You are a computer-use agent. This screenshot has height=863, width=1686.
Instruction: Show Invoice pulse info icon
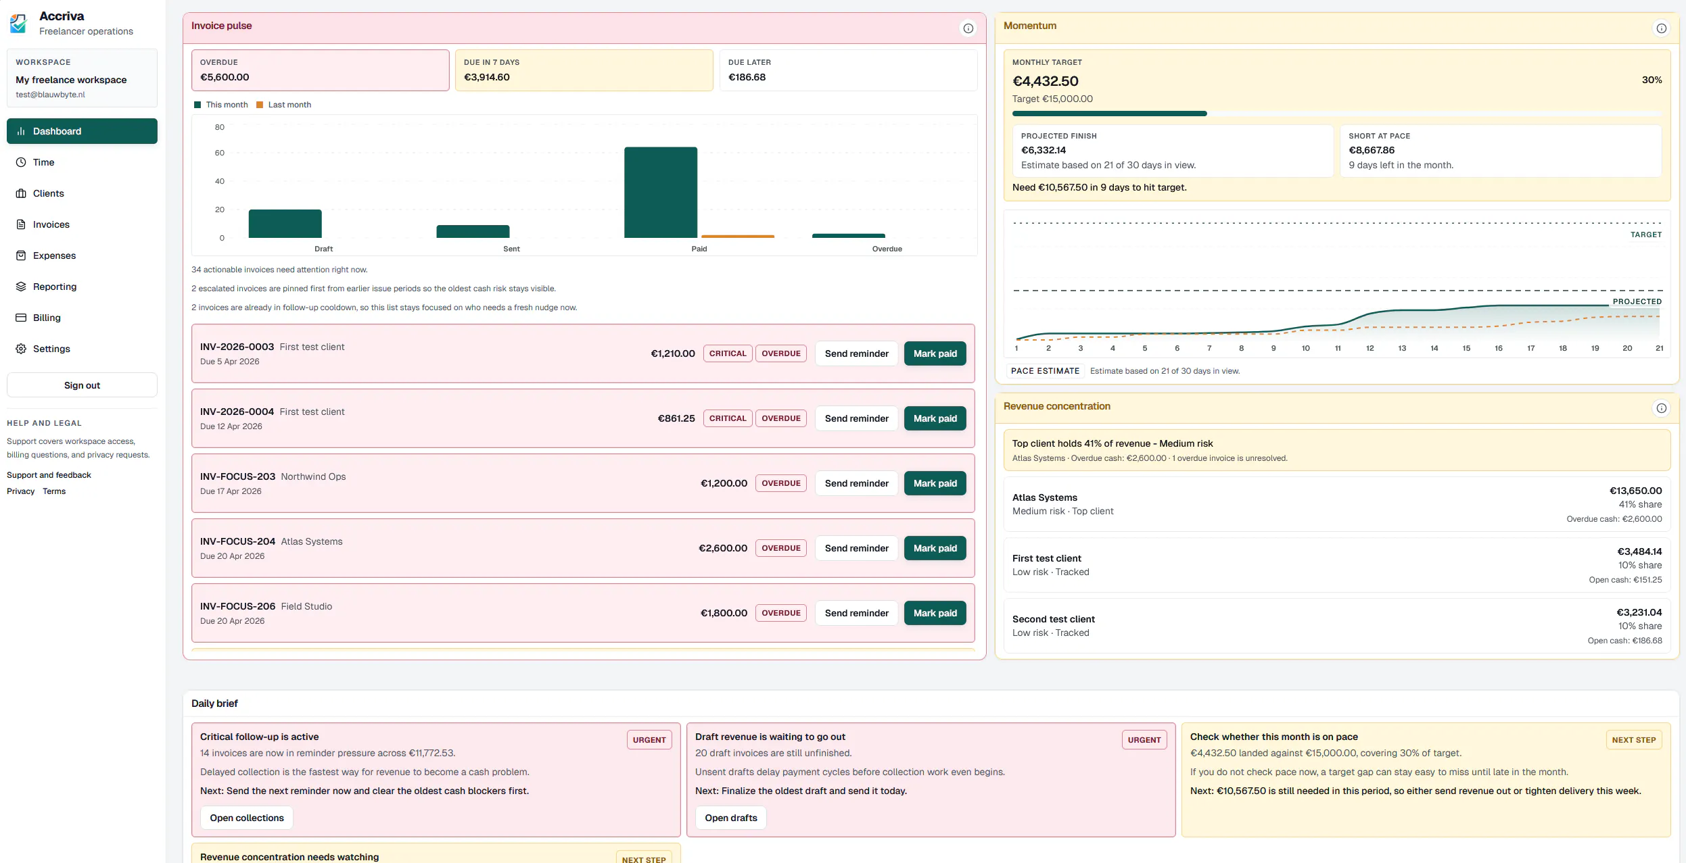968,28
